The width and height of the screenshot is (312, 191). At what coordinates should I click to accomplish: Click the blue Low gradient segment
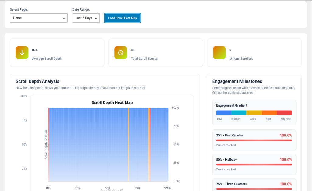click(224, 113)
